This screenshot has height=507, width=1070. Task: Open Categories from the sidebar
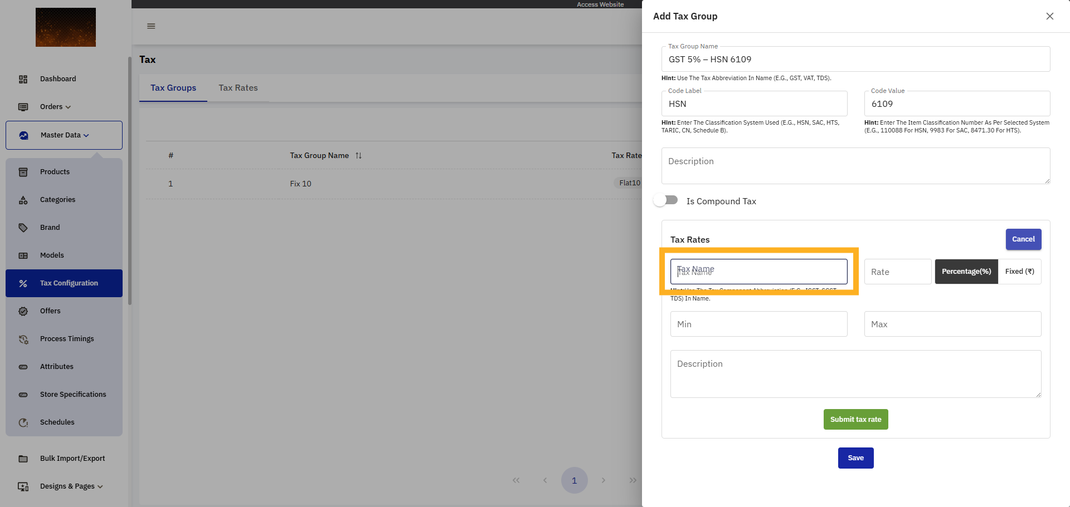(x=57, y=199)
